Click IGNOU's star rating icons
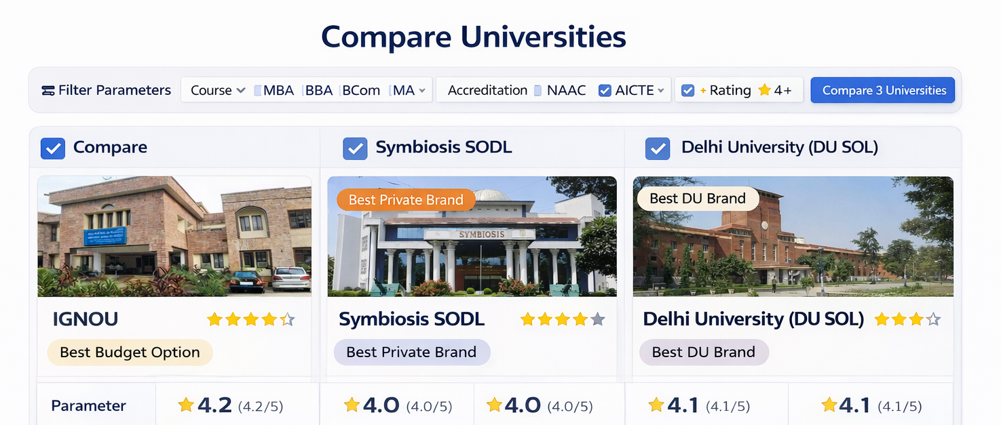1001x425 pixels. [x=250, y=319]
